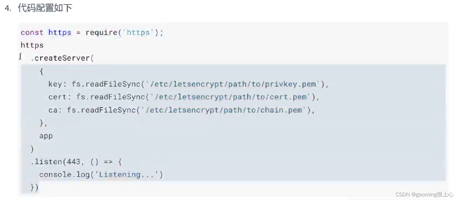The image size is (458, 200).
Task: Click the text cursor beside createServer
Action: coord(20,56)
